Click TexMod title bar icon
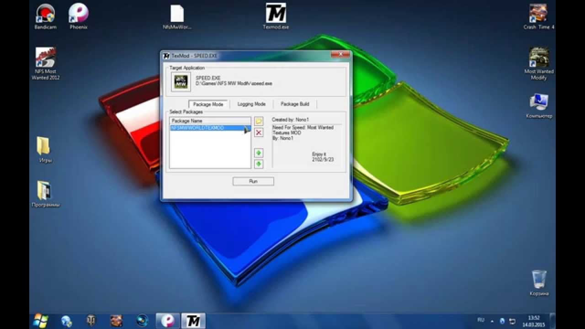Viewport: 585px width, 329px height. [x=167, y=56]
